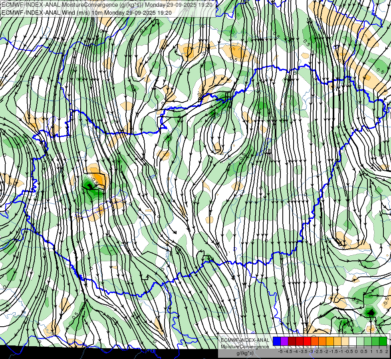Click the legend unit 'g/(kg*s)'
Screen dimensions: 391x359
[245, 353]
